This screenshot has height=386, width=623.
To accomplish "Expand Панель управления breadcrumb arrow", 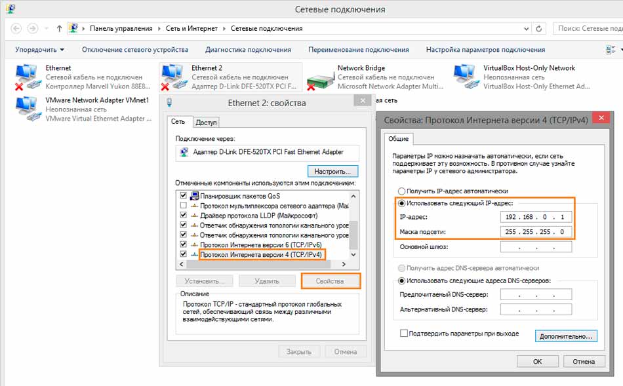I will [159, 29].
